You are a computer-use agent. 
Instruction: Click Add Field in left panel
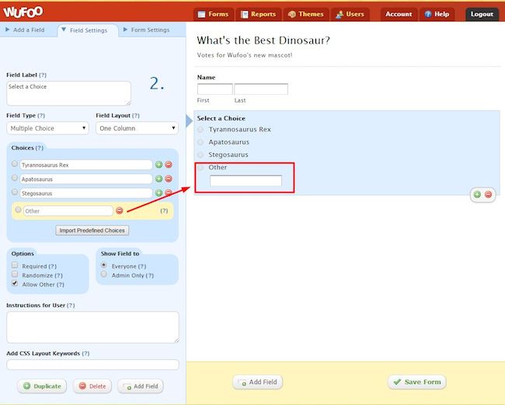click(141, 386)
